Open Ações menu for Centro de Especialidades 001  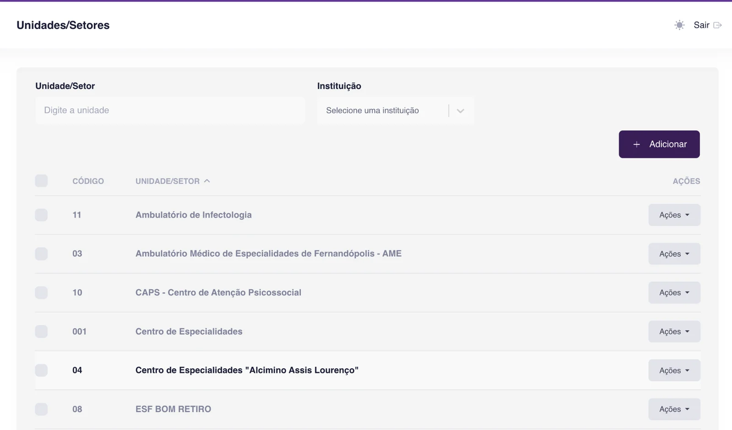[x=674, y=331]
